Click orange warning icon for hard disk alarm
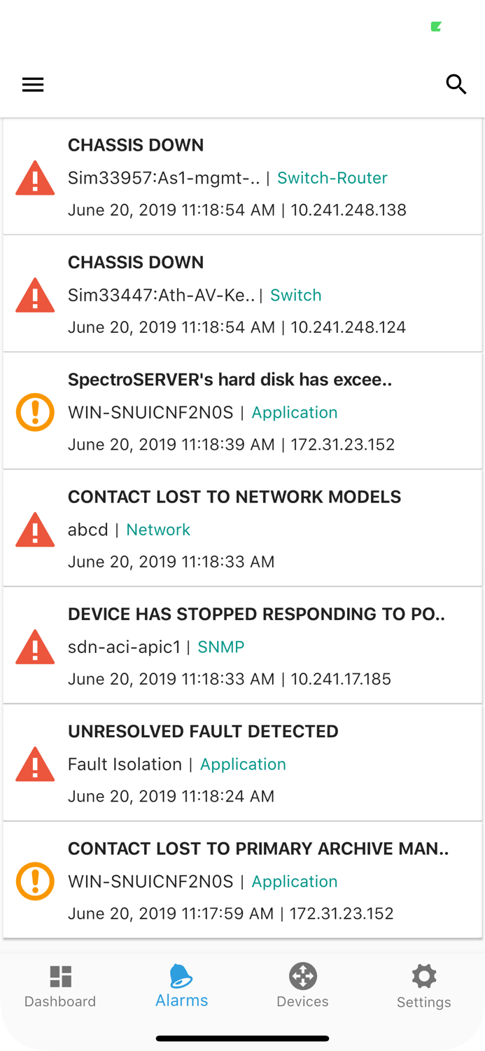 [x=35, y=412]
